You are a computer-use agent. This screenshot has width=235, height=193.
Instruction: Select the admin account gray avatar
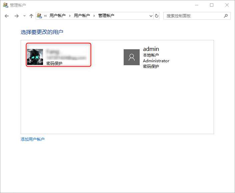132,57
